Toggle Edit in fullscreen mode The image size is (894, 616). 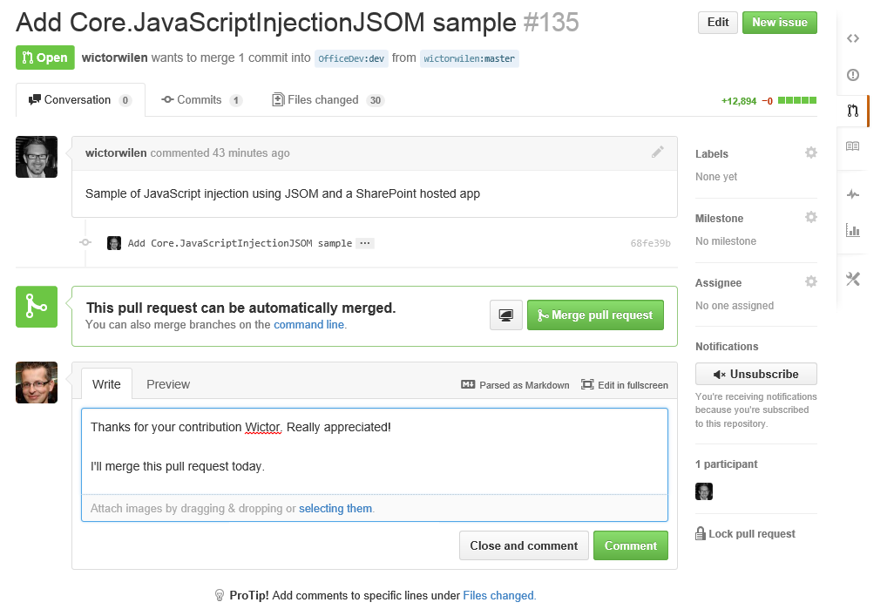tap(625, 385)
